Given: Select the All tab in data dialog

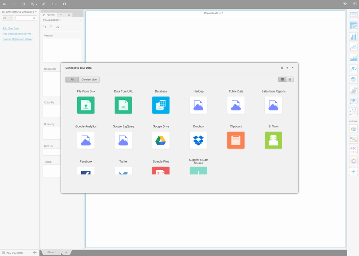Looking at the screenshot, I should point(72,79).
